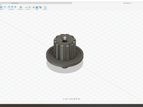
Task: Activate the Zoom magnifier tool
Action: pos(70,99)
